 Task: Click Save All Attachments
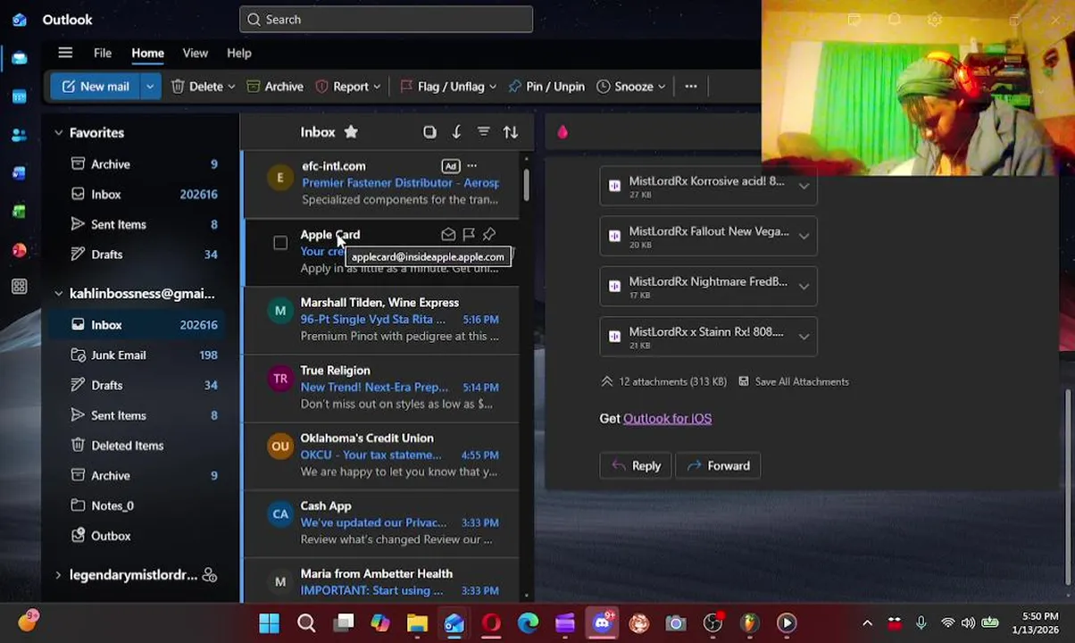793,381
